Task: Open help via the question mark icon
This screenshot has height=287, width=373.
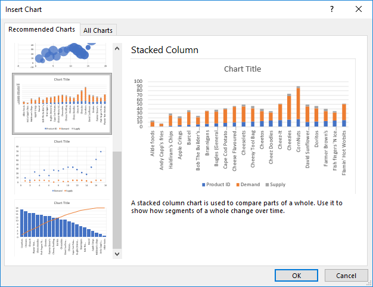Action: pyautogui.click(x=331, y=9)
